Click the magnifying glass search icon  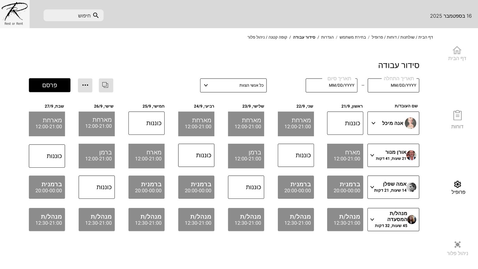click(x=96, y=16)
